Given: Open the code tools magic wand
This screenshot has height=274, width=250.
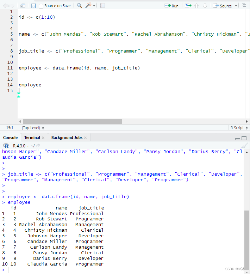Looking at the screenshot, I should click(x=88, y=5).
